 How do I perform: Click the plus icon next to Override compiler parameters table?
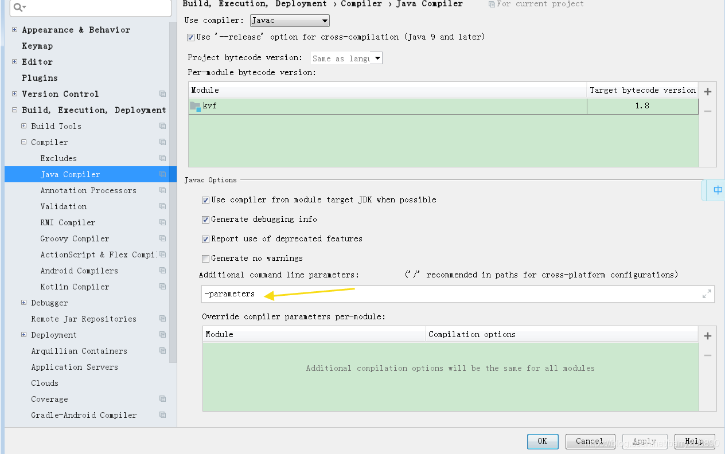point(708,336)
